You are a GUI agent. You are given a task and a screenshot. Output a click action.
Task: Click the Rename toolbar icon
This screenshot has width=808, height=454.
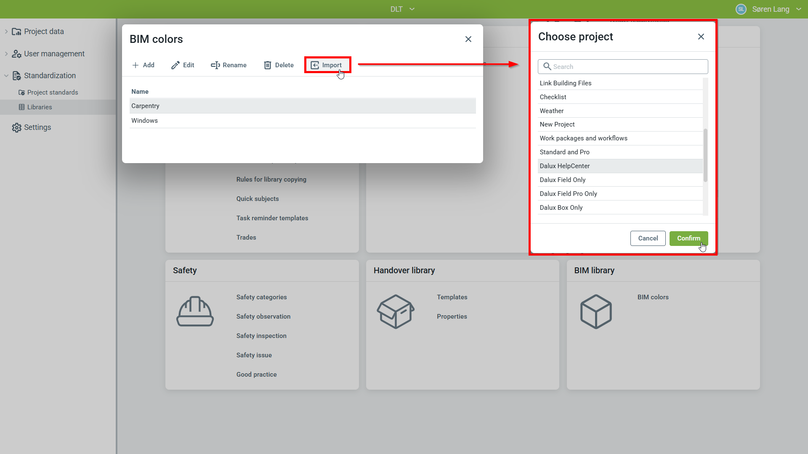click(x=215, y=65)
